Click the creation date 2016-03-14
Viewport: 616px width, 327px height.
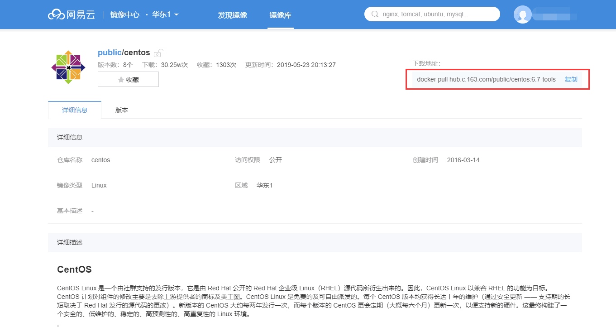(x=463, y=160)
